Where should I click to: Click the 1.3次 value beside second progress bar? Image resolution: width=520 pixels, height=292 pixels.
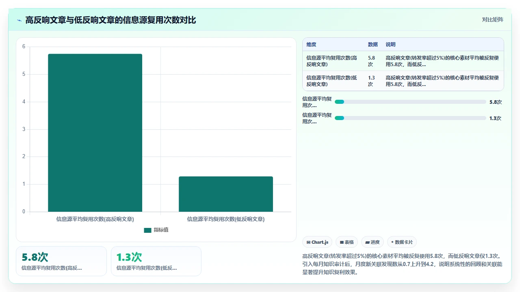[x=495, y=118]
